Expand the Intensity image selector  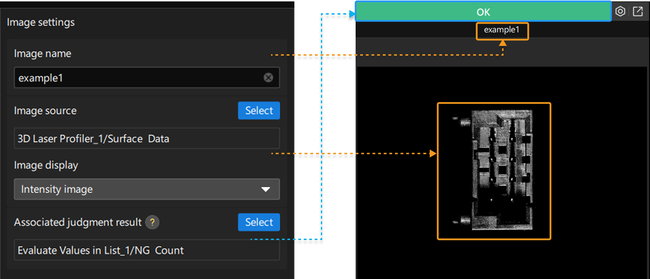tap(146, 189)
